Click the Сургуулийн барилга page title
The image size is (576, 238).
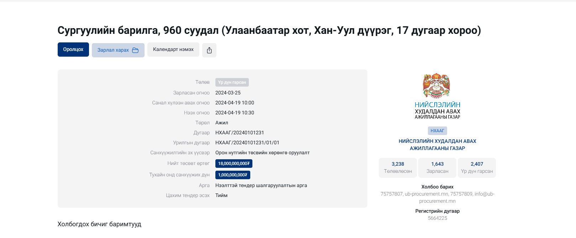[269, 30]
